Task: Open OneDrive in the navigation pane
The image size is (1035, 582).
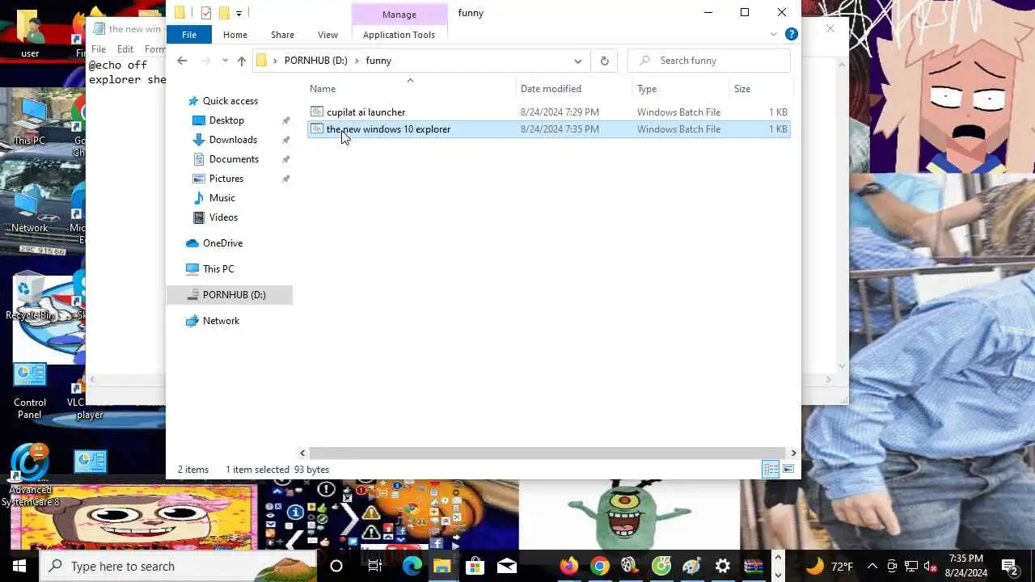Action: point(222,243)
